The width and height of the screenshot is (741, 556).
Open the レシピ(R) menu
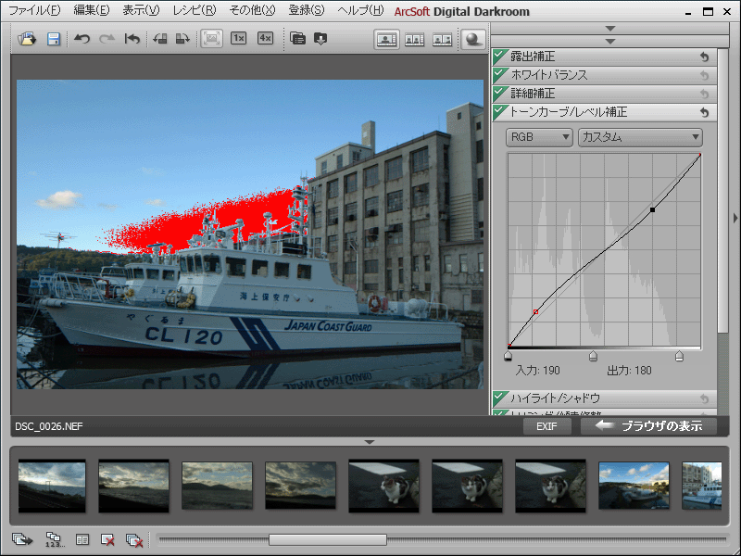coord(195,10)
